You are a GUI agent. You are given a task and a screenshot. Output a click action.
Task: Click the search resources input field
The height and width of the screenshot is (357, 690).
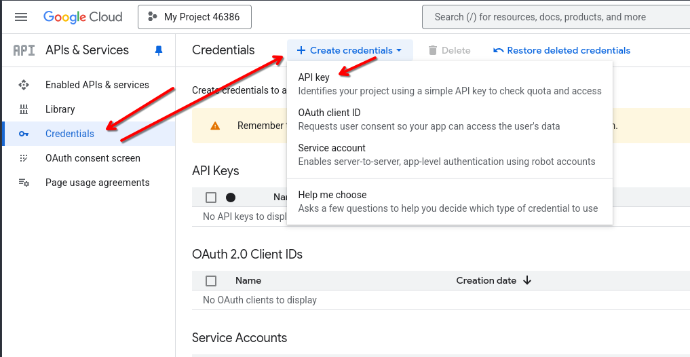click(556, 17)
